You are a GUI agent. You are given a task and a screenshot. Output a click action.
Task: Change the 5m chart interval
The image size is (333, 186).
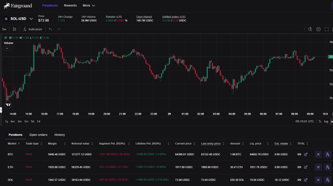click(x=4, y=29)
